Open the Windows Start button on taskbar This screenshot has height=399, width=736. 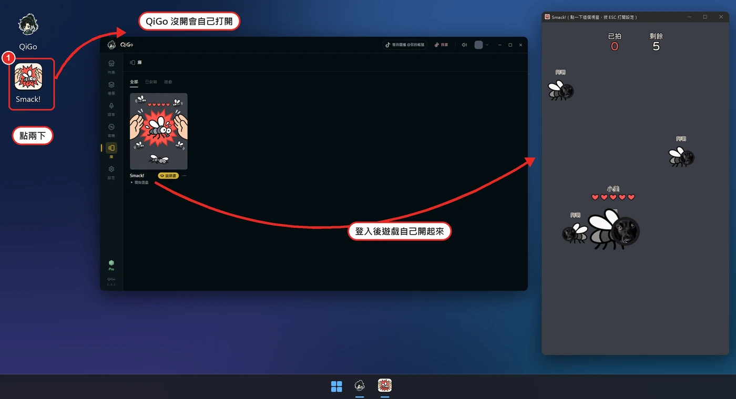[336, 386]
